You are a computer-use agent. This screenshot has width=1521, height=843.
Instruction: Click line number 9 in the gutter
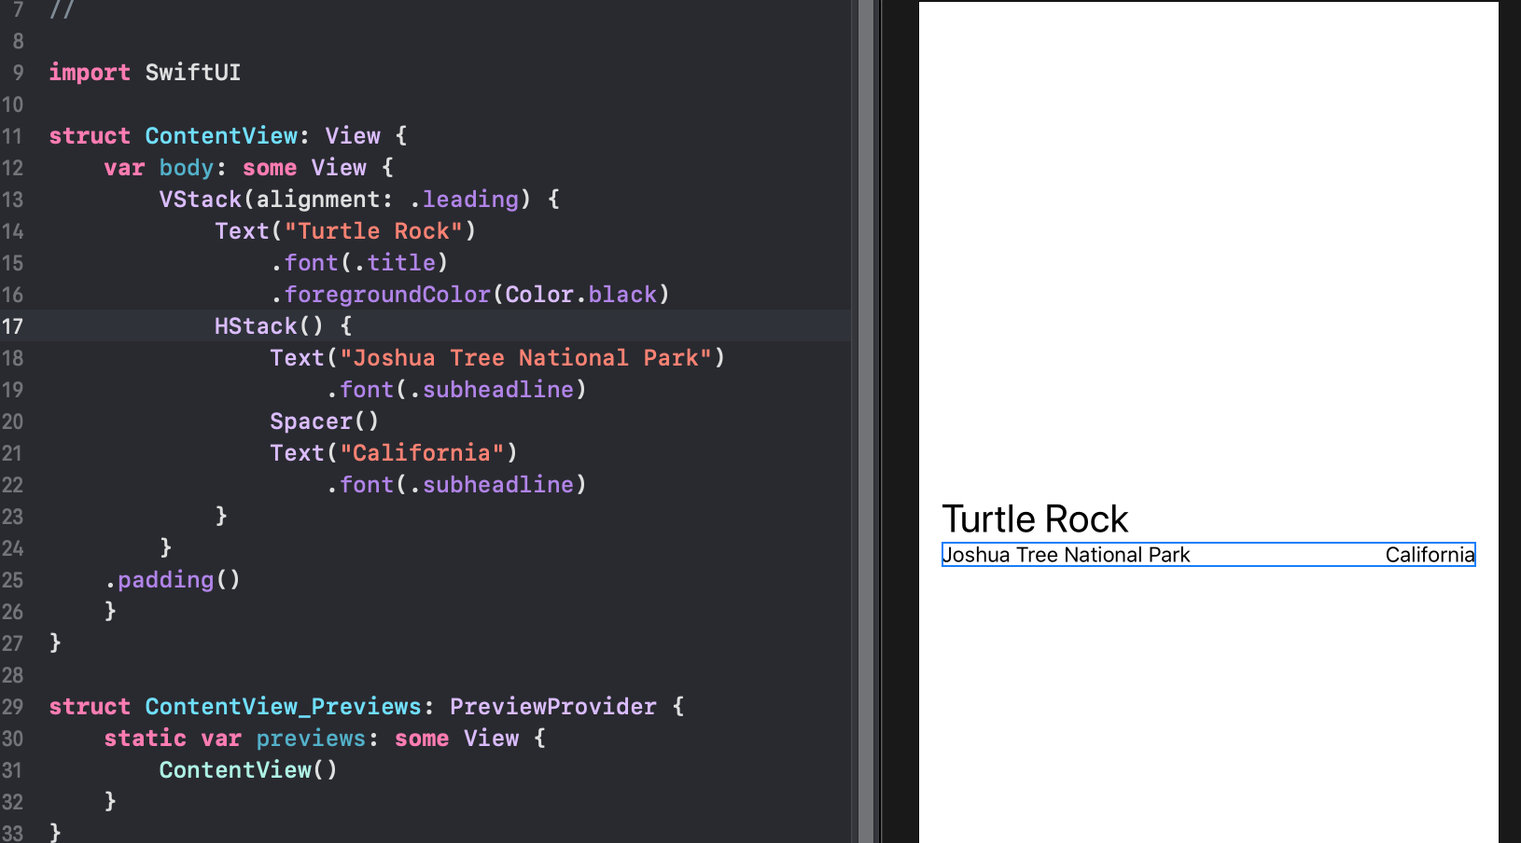(x=18, y=73)
